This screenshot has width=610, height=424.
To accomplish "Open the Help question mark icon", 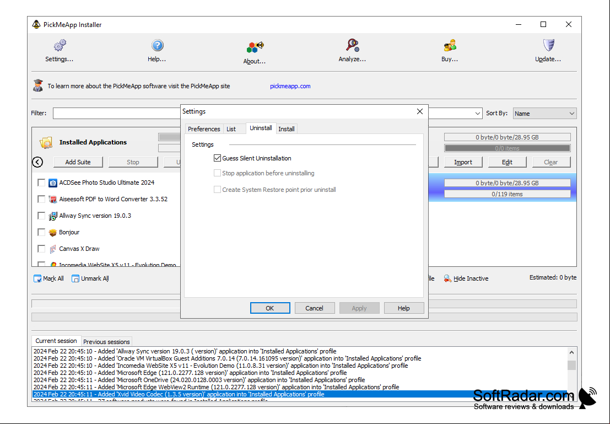I will tap(157, 46).
